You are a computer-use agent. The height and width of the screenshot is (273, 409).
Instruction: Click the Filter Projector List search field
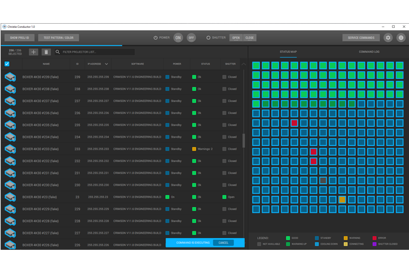coord(98,52)
